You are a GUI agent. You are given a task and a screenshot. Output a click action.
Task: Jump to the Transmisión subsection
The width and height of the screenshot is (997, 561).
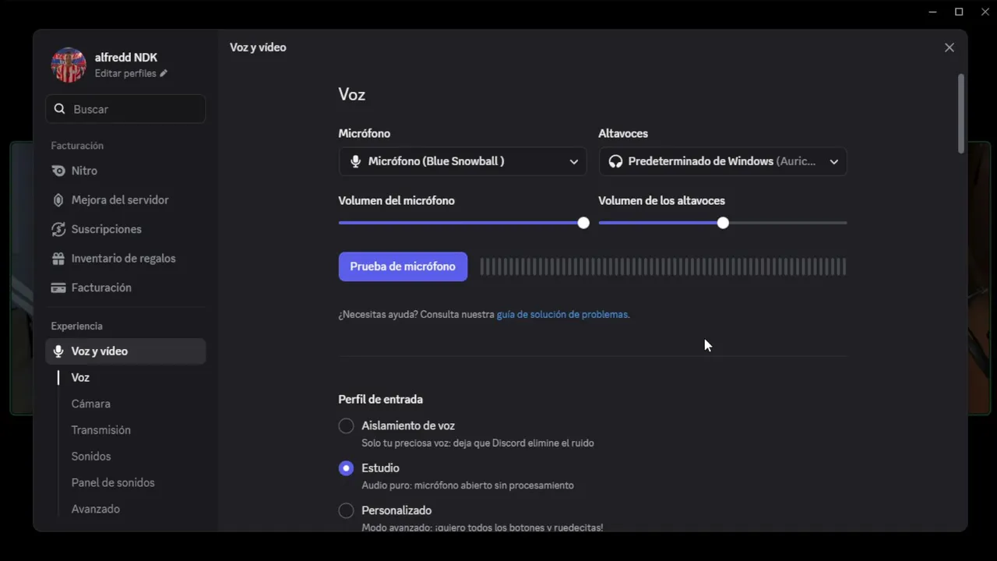(x=101, y=430)
